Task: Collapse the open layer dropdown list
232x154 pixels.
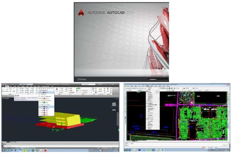Action: (54, 92)
